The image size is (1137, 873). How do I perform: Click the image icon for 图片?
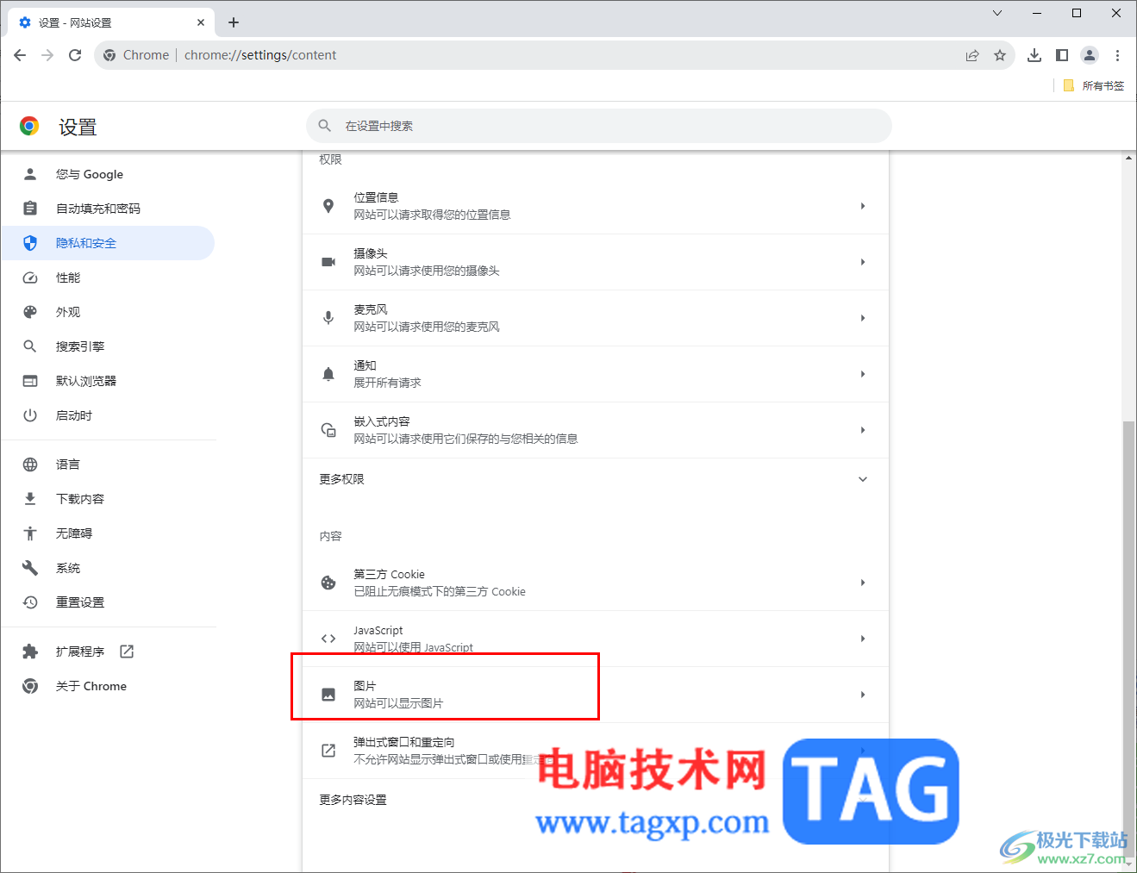point(328,695)
